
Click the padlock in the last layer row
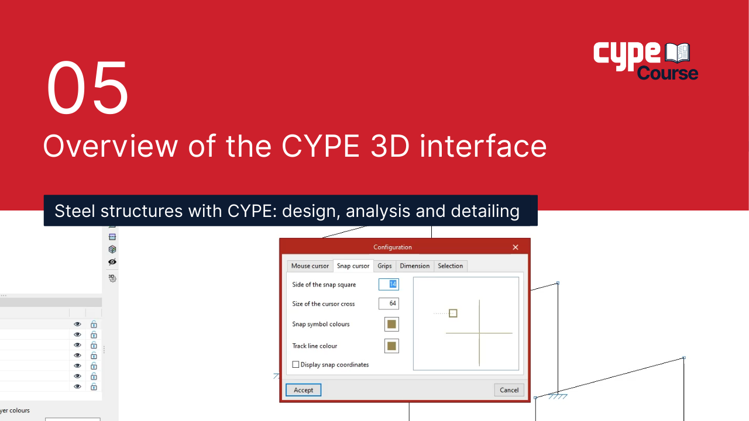pyautogui.click(x=94, y=387)
